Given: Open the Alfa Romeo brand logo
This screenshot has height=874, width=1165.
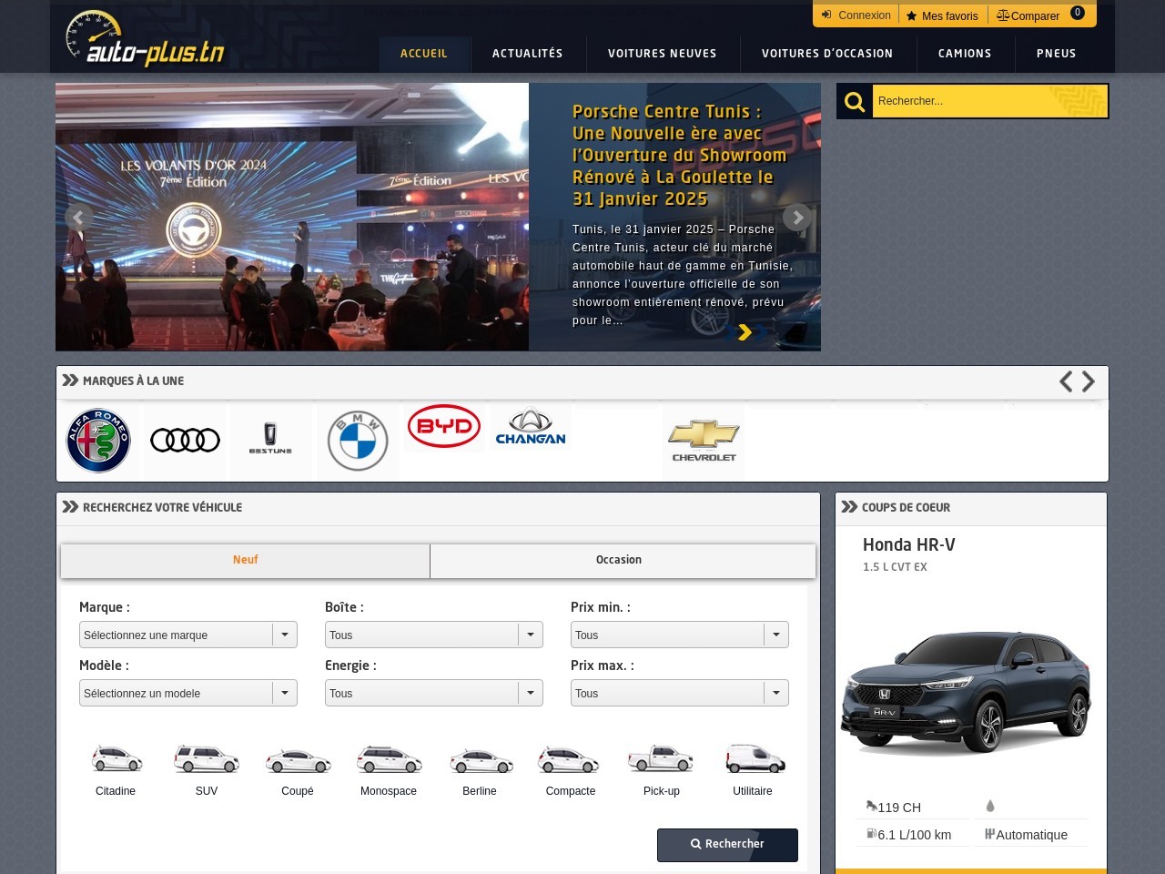Looking at the screenshot, I should coord(98,441).
